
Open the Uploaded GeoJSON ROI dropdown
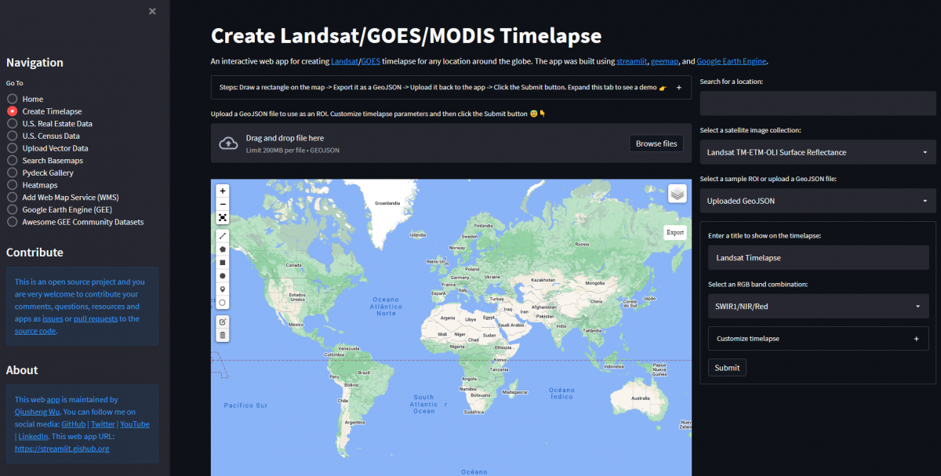point(818,201)
